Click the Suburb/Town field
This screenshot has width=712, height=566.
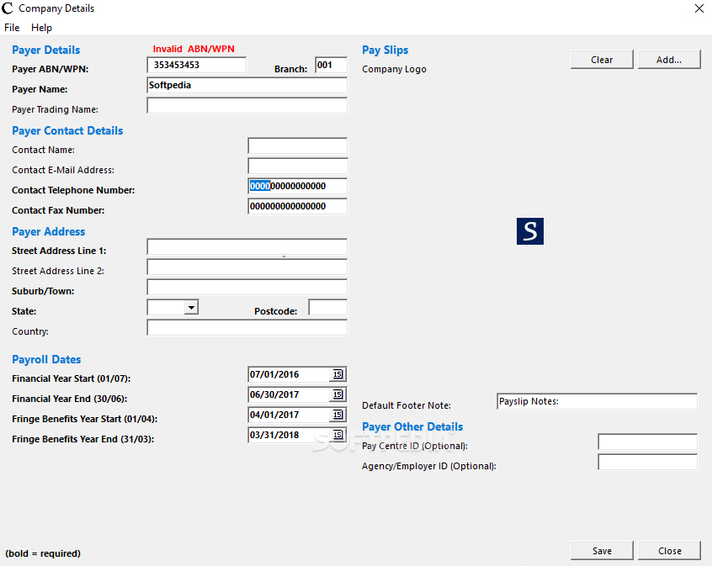coord(247,287)
